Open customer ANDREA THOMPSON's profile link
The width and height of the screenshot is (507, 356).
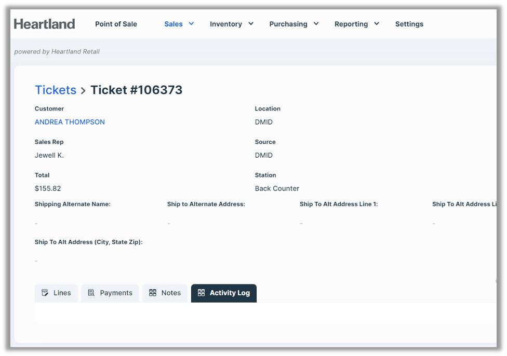coord(70,122)
